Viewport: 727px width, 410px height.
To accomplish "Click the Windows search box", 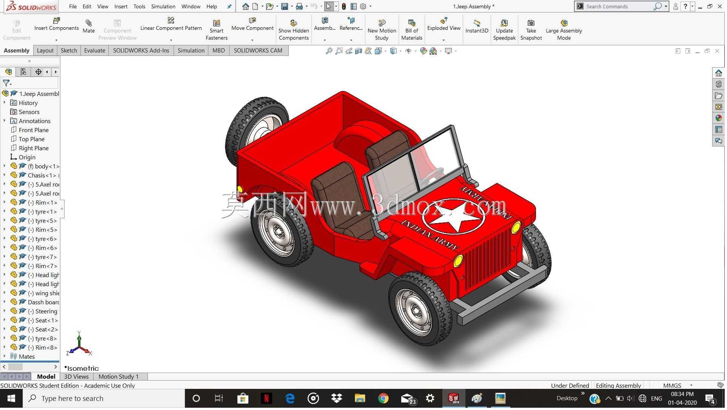I will pyautogui.click(x=104, y=398).
